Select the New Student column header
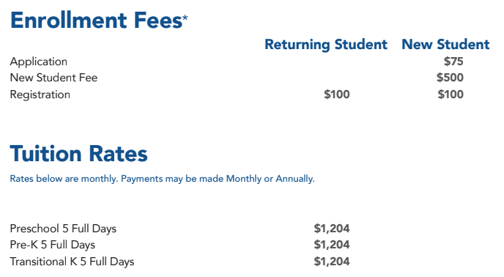 [x=445, y=45]
